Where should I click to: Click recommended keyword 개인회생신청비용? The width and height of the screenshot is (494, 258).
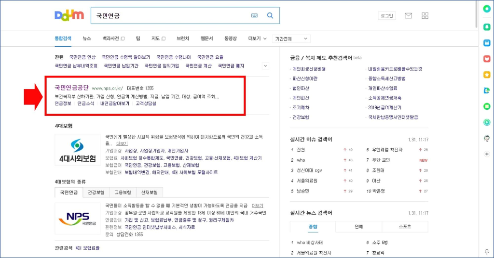[309, 69]
